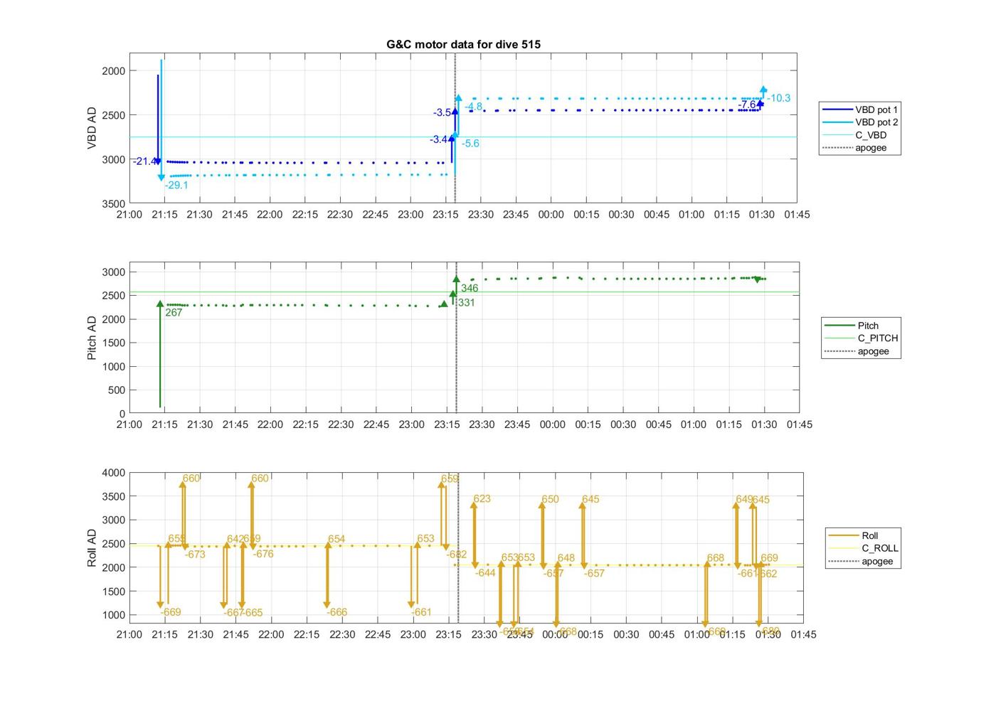
Task: Click the 3500 tick on VBD axis
Action: point(114,204)
